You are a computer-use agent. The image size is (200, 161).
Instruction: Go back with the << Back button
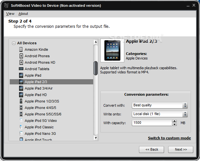click(151, 149)
